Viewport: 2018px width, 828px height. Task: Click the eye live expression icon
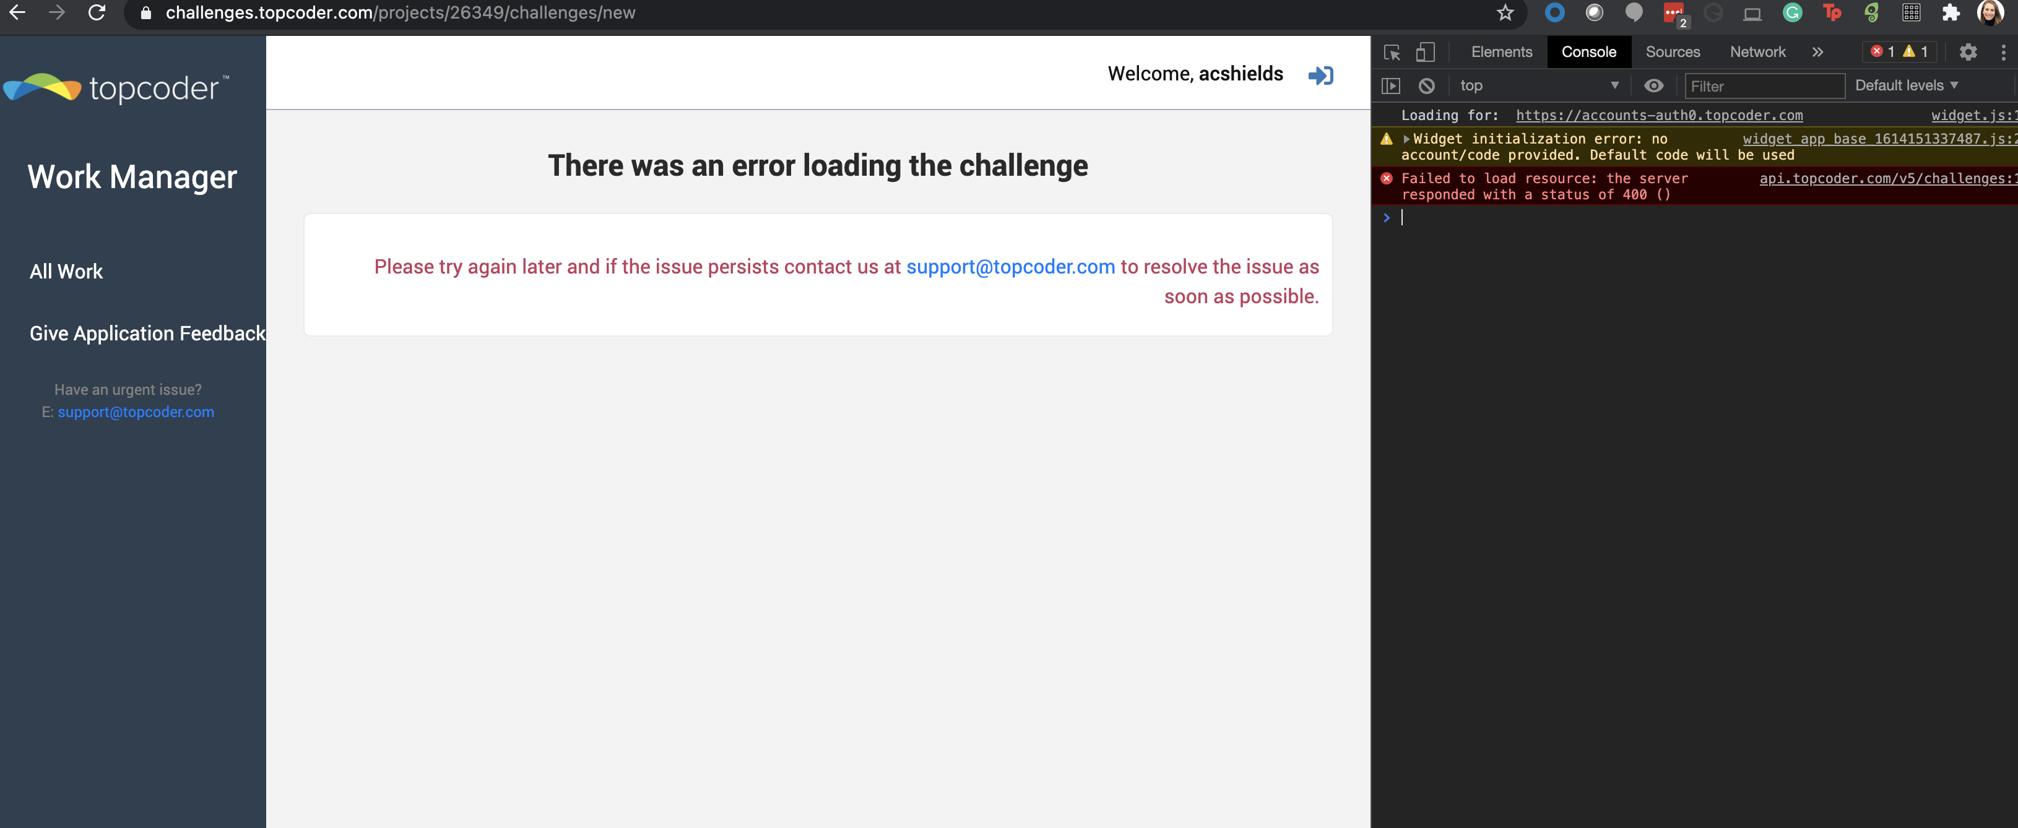[x=1654, y=86]
